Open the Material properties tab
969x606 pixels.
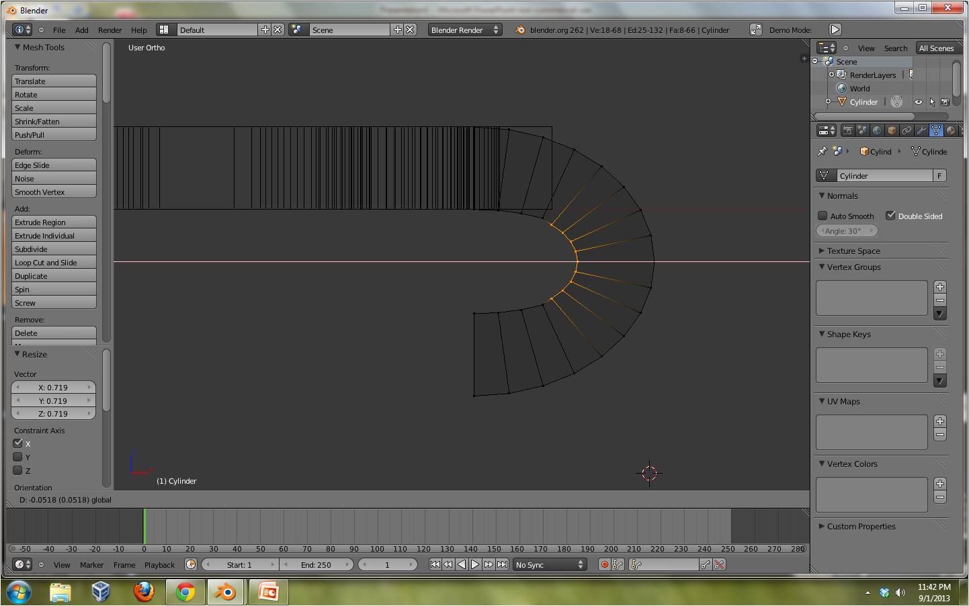coord(950,130)
